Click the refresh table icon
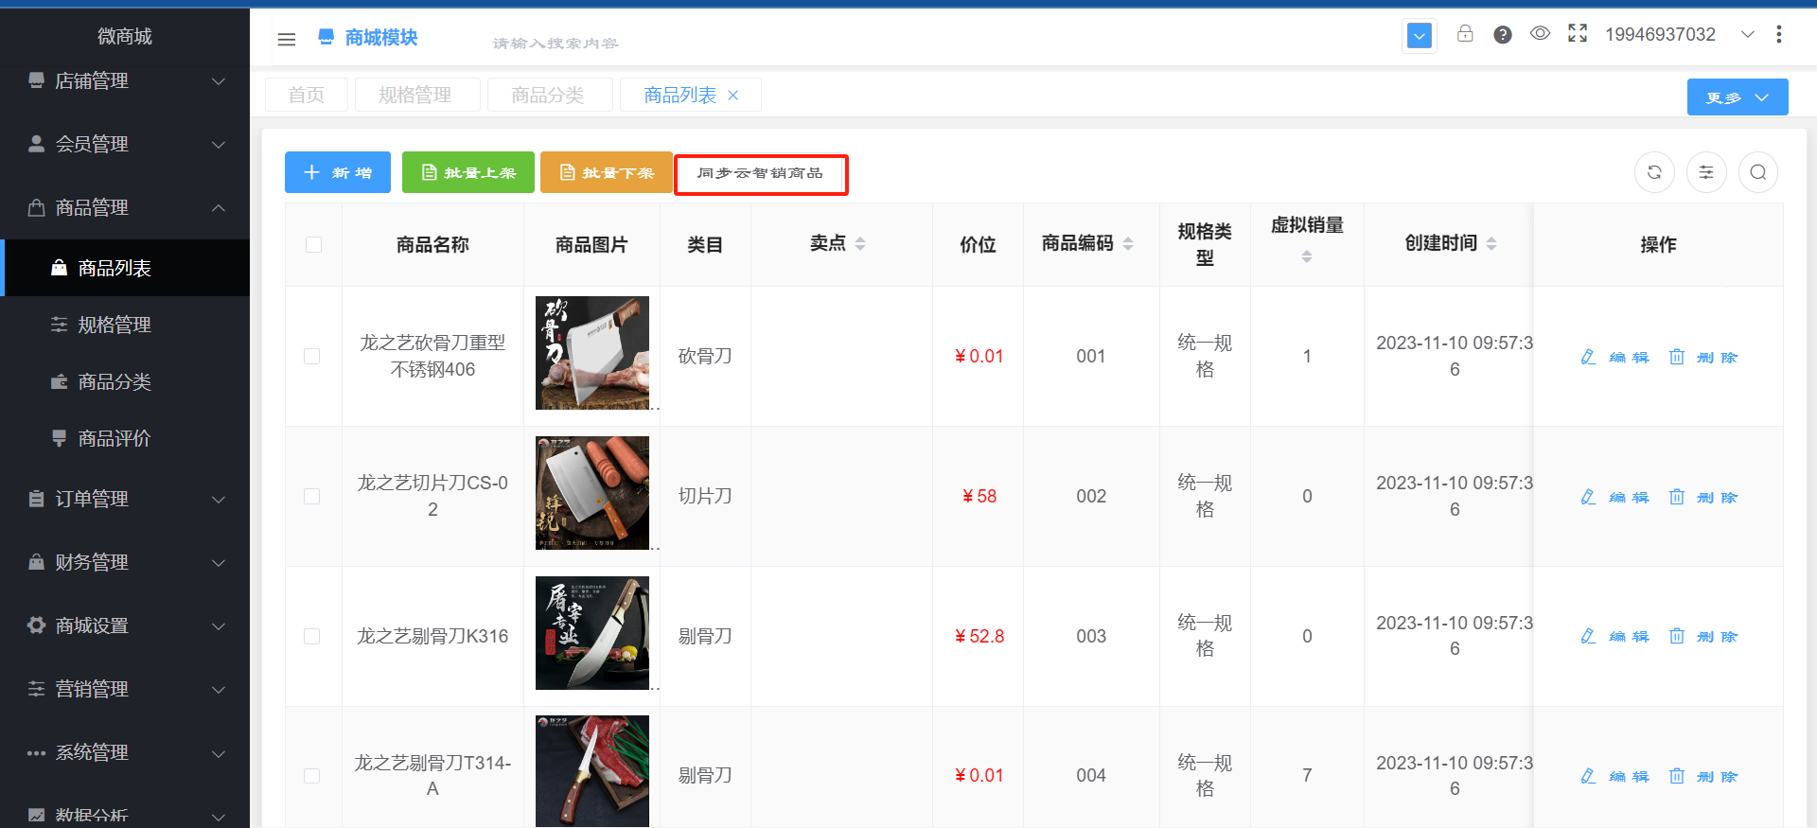Screen dimensions: 1817x828 [1654, 172]
